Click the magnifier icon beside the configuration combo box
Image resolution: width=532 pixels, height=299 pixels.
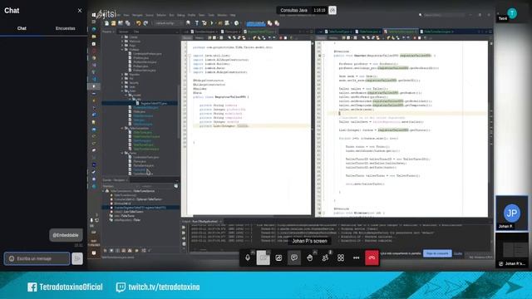[189, 23]
